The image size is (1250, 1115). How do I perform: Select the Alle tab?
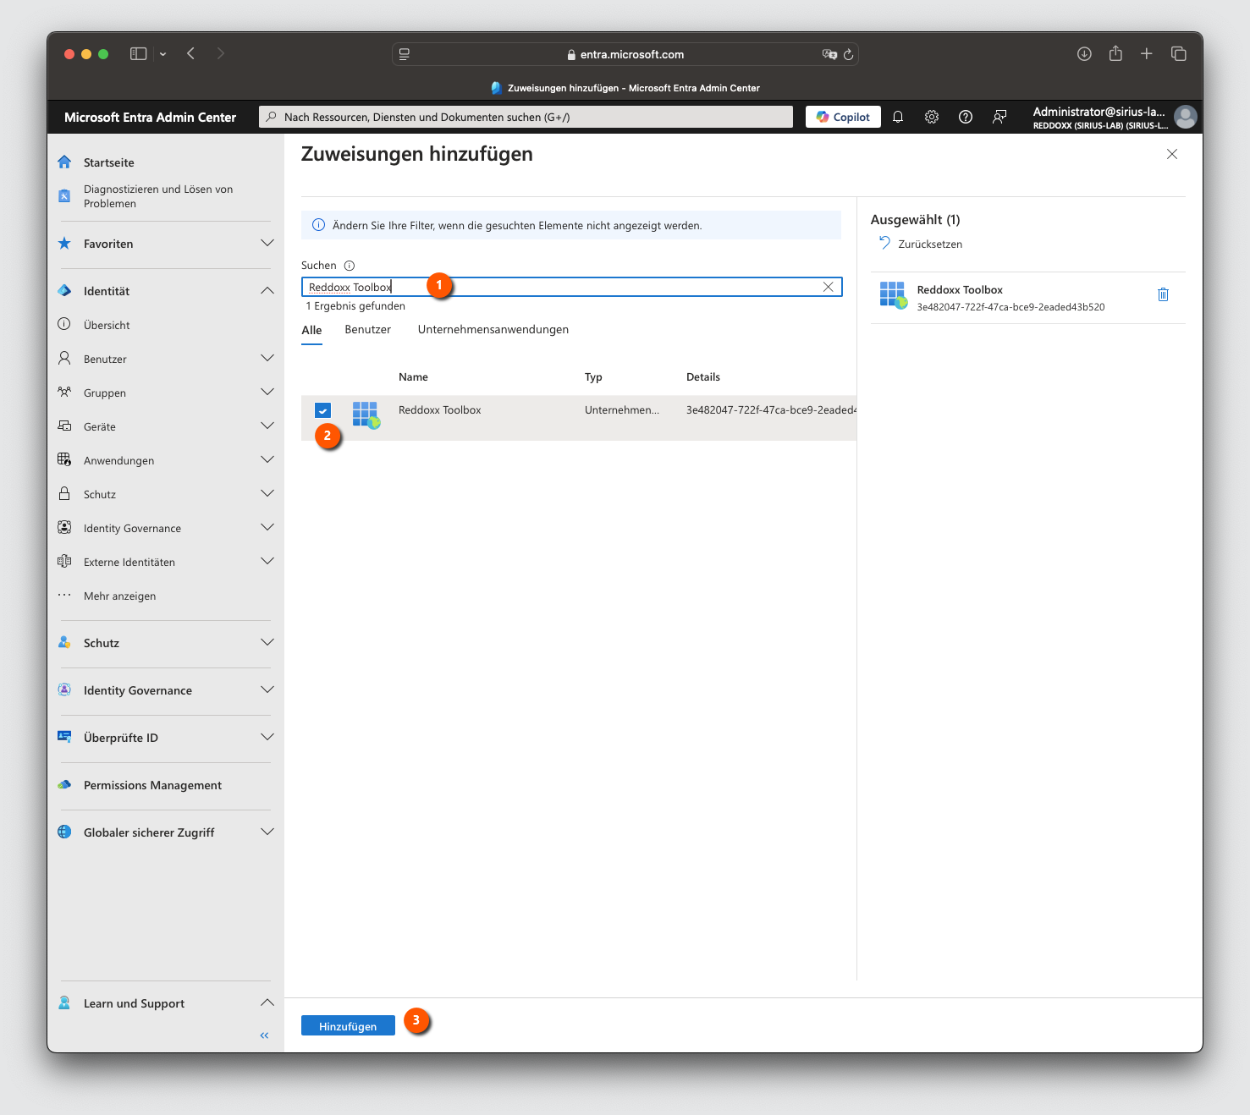pyautogui.click(x=311, y=331)
